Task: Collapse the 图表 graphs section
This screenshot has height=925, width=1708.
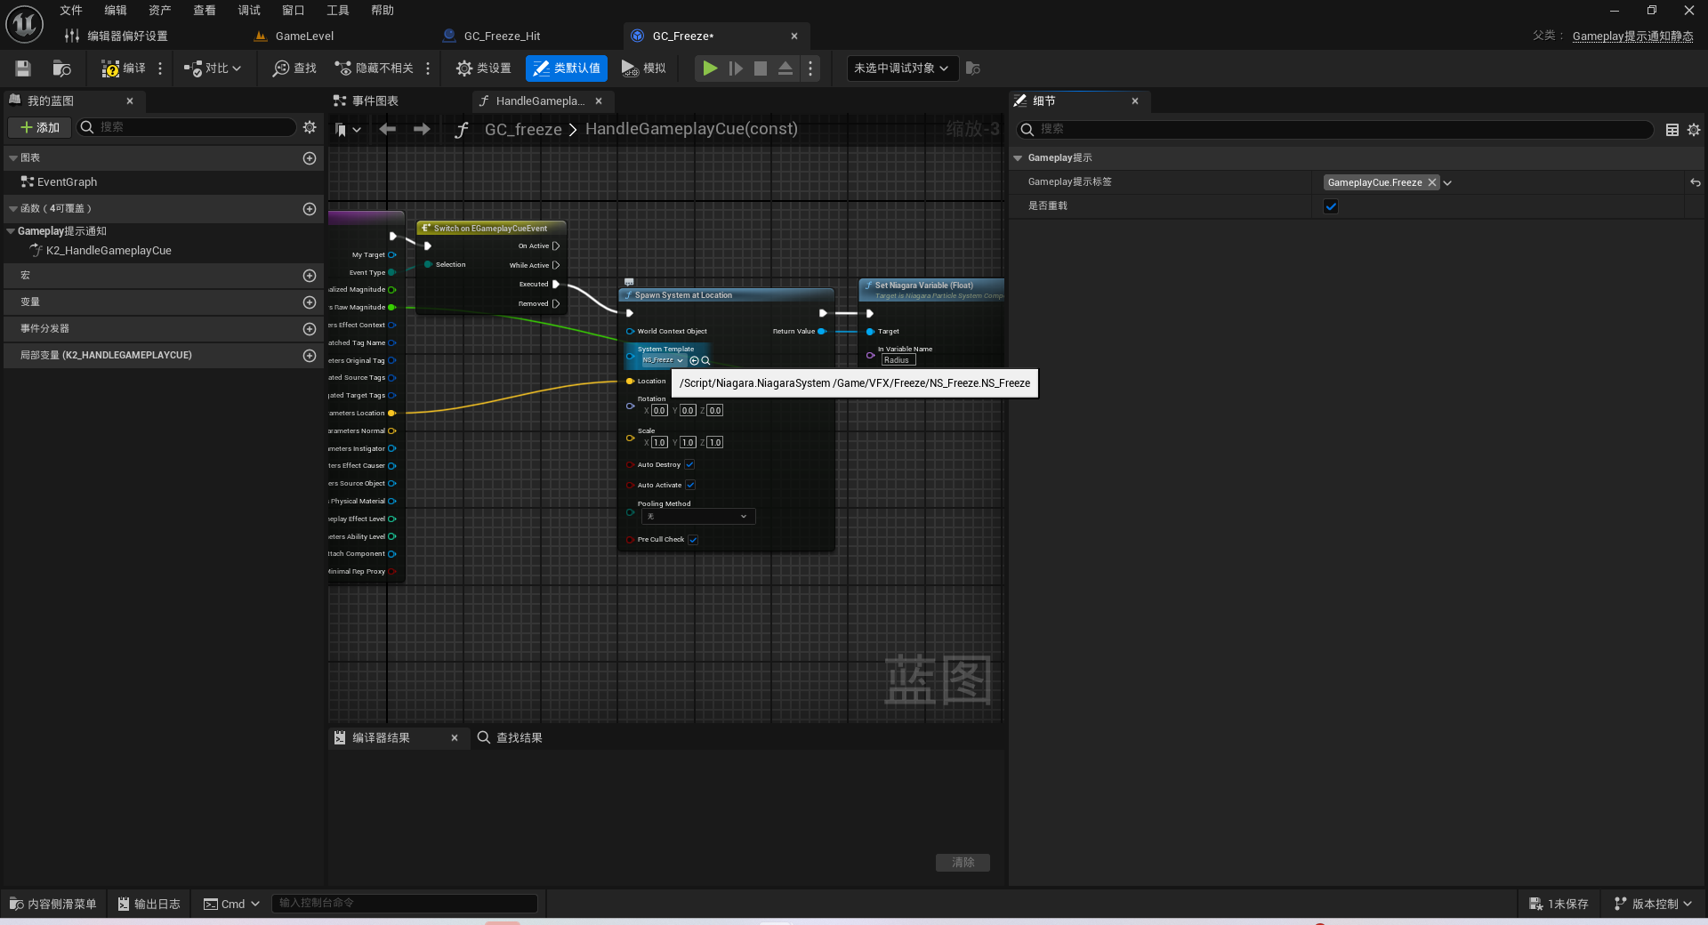Action: click(13, 158)
